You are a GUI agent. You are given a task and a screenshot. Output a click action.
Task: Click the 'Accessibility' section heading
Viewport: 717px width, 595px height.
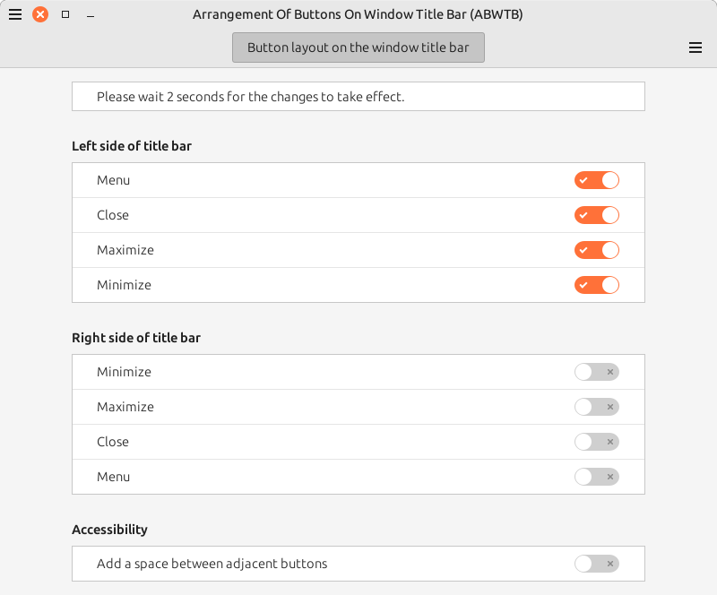[x=109, y=530]
